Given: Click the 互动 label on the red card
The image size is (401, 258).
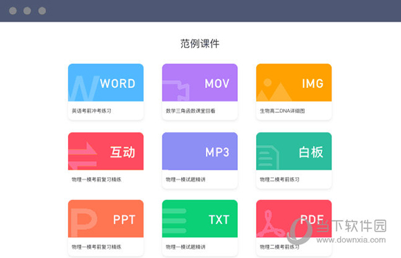Looking at the screenshot, I should [x=122, y=152].
